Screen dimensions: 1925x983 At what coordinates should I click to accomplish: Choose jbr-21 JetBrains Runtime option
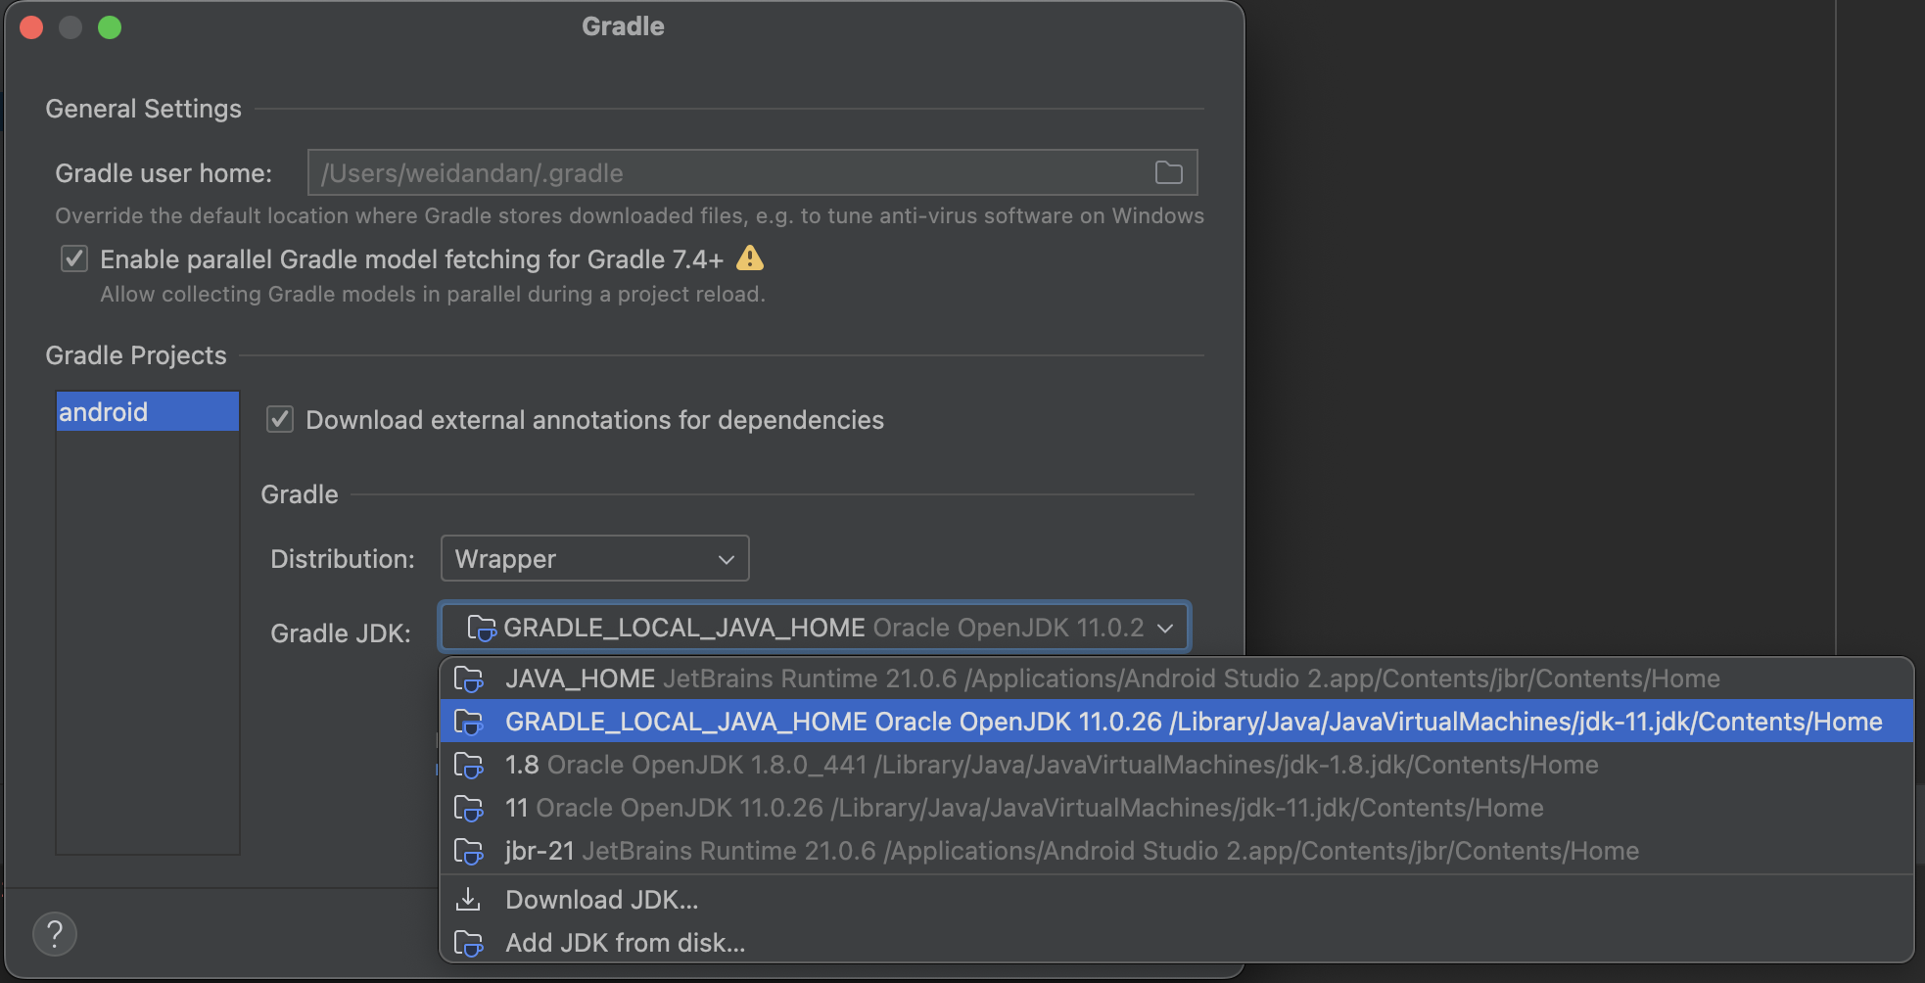(1176, 851)
